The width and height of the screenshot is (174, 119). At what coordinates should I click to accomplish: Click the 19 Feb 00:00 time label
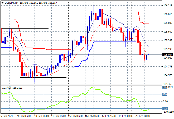126,116
